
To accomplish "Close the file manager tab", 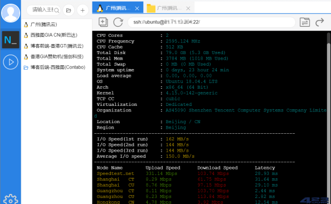I will [x=188, y=8].
